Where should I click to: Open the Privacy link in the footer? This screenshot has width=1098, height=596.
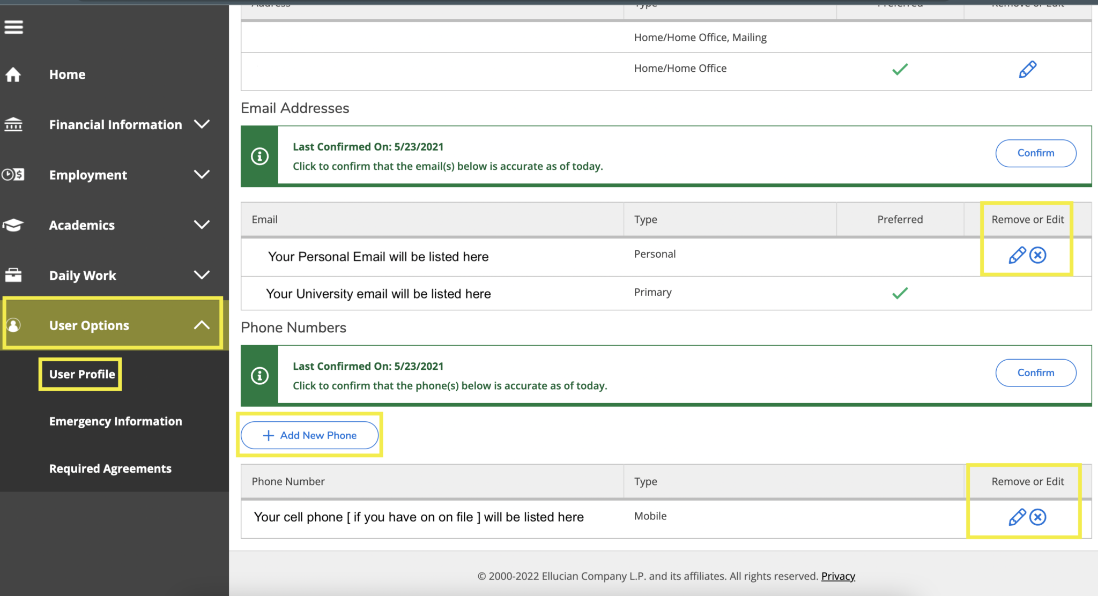tap(837, 576)
